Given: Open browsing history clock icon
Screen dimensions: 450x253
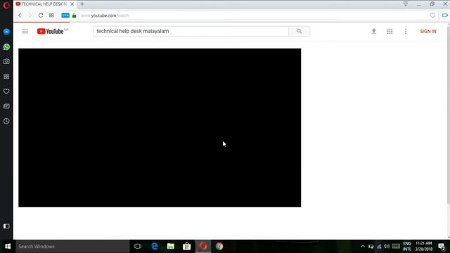Looking at the screenshot, I should click(x=6, y=121).
